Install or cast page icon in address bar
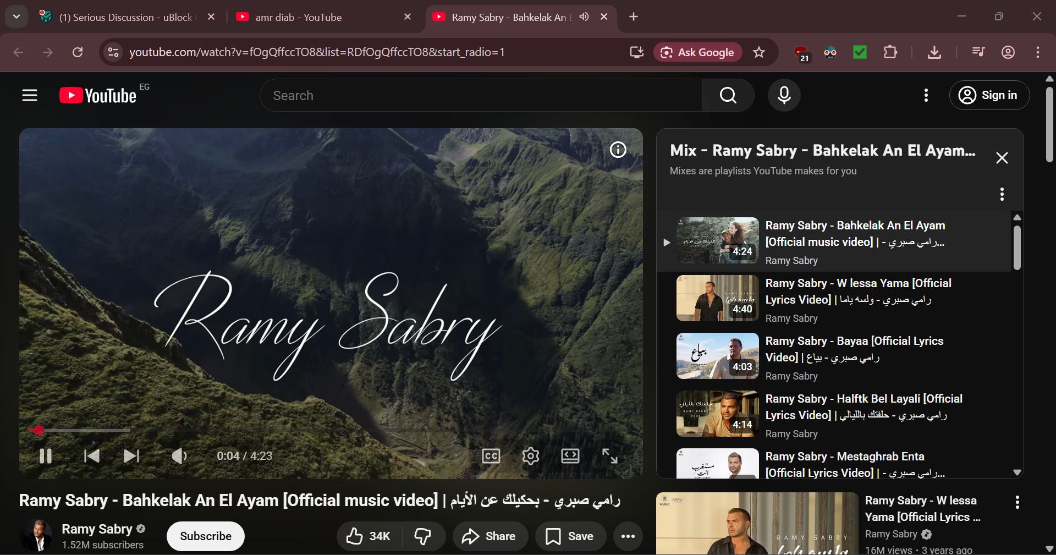Screen dimensions: 1056x555 (636, 52)
